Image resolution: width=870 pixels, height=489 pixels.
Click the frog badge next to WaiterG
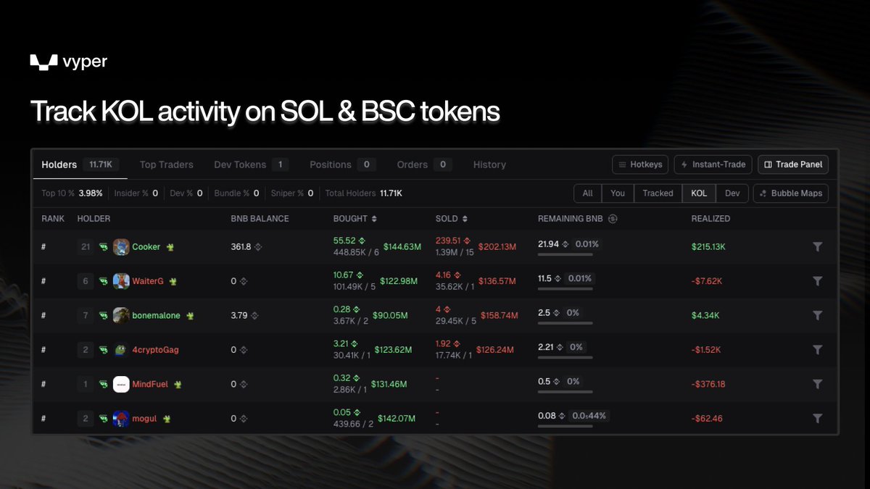[x=173, y=281]
